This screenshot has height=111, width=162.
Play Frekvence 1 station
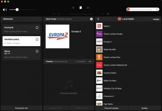[x=128, y=96]
